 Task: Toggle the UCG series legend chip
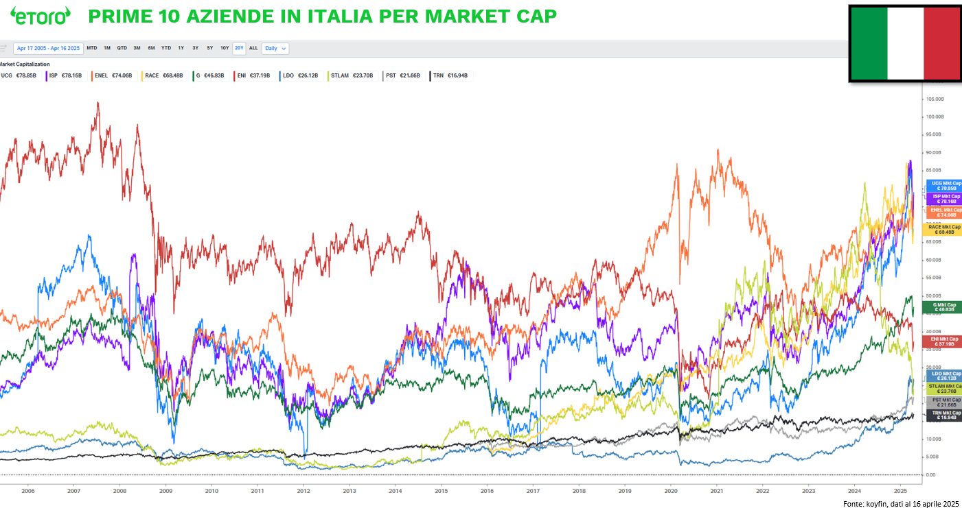(20, 75)
